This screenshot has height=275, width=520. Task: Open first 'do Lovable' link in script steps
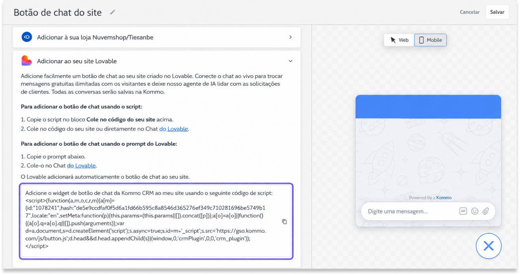[x=174, y=129]
